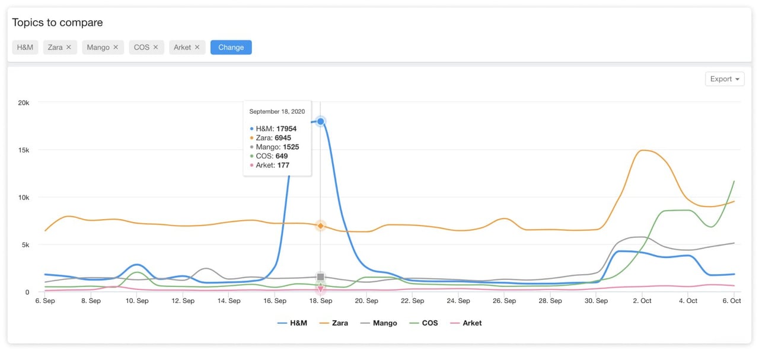Click the H&M topic tag
This screenshot has width=759, height=351.
tap(25, 47)
